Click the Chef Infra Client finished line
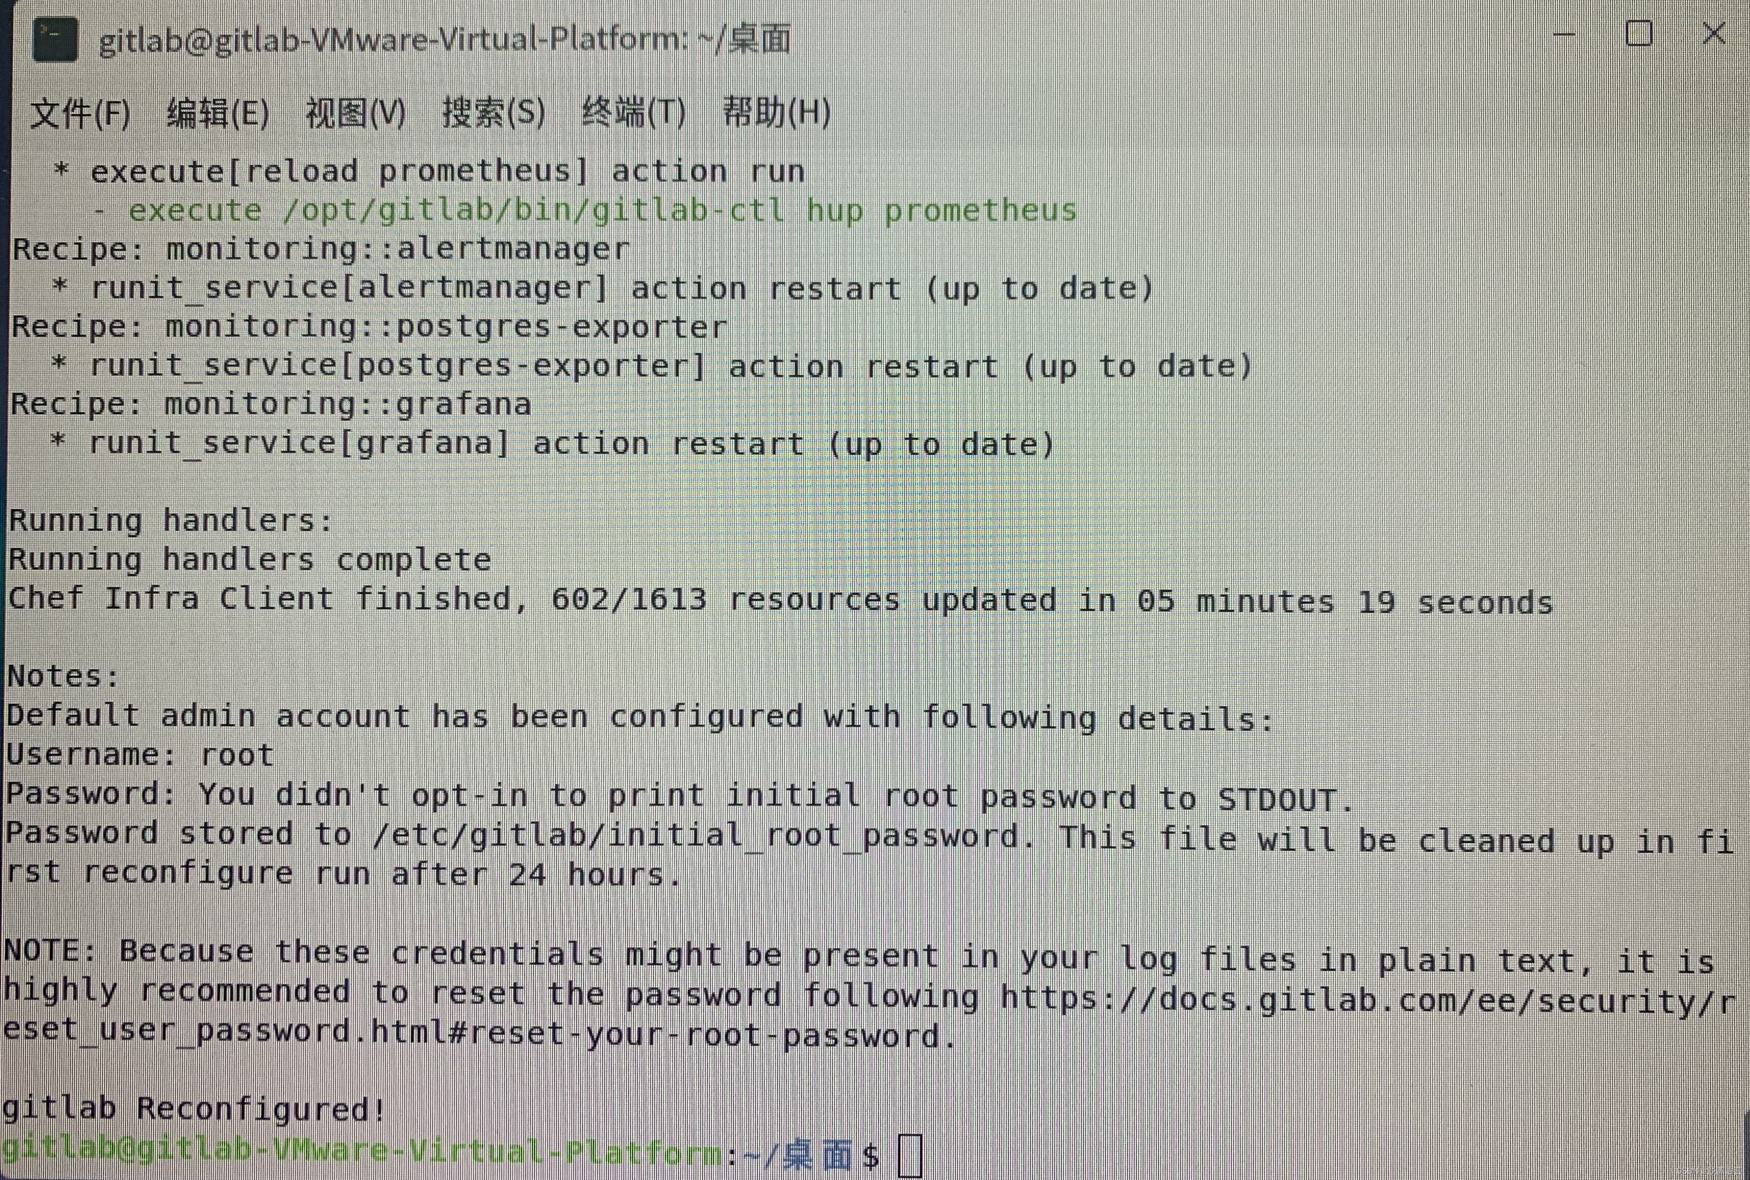 coord(781,601)
